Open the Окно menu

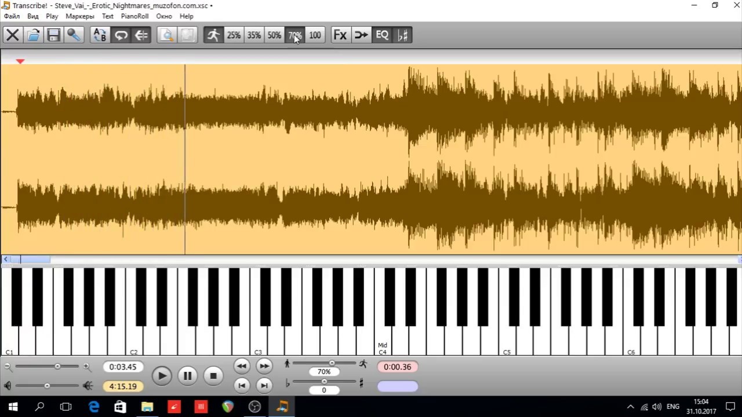click(x=164, y=16)
